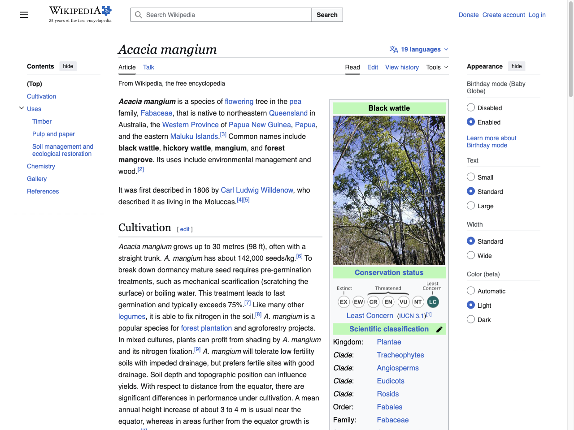This screenshot has height=430, width=574.
Task: Select the LC conservation status badge
Action: (433, 302)
